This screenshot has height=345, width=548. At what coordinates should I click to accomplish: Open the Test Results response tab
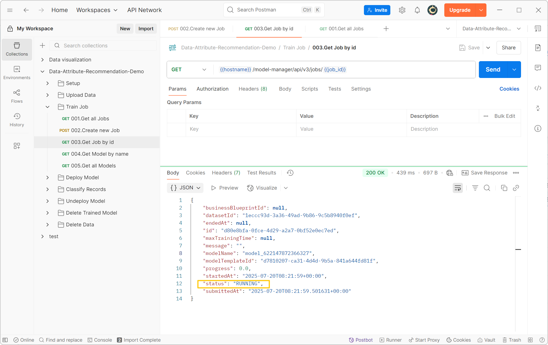262,173
